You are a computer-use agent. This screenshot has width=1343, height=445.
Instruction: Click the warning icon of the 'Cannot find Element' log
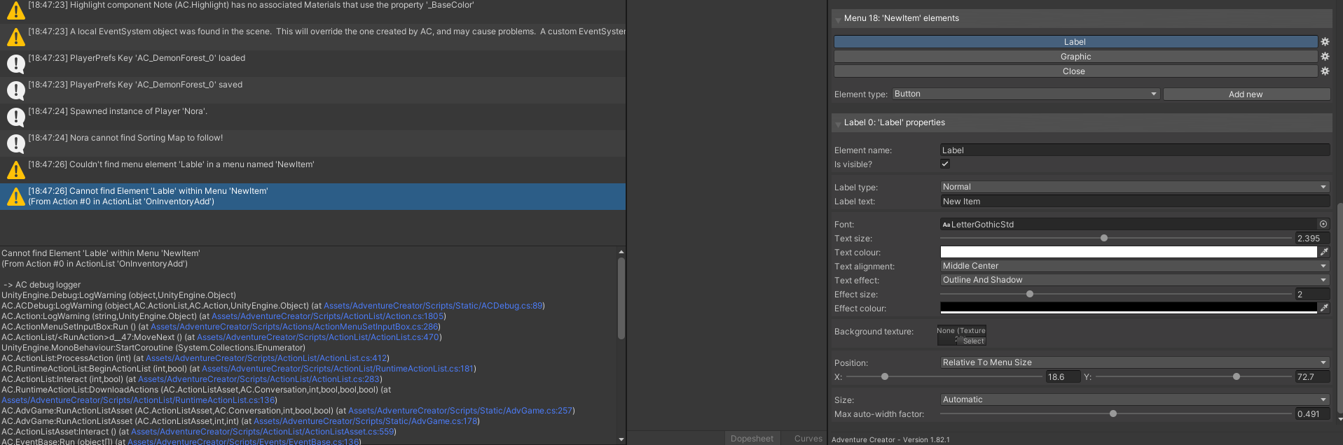pyautogui.click(x=15, y=197)
